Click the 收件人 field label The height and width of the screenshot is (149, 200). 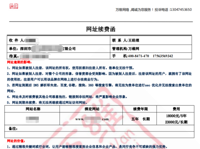click(x=17, y=40)
